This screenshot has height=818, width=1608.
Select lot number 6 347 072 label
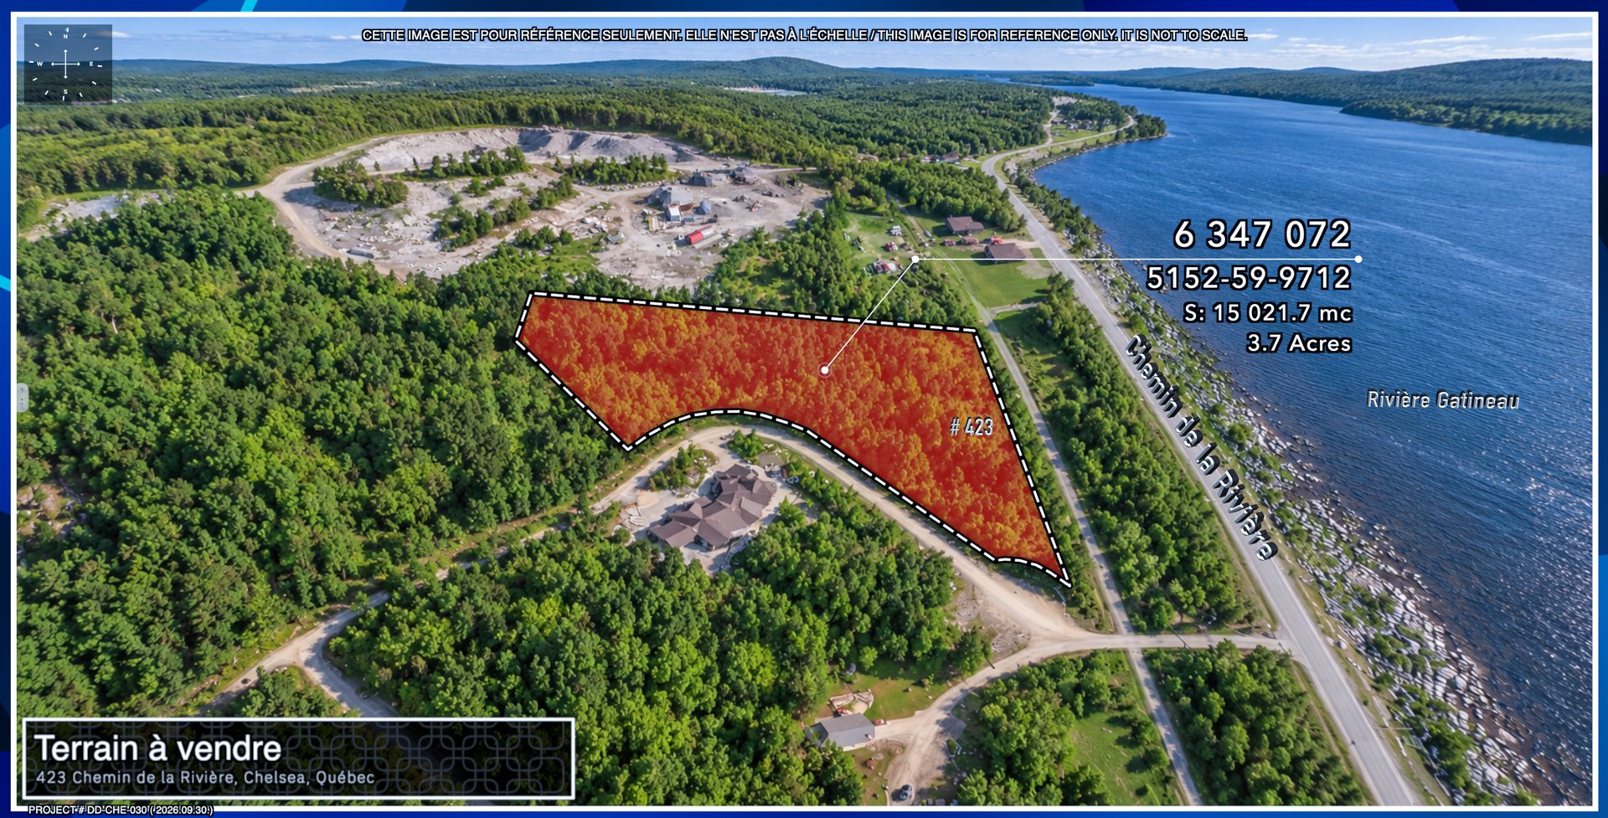[1262, 234]
